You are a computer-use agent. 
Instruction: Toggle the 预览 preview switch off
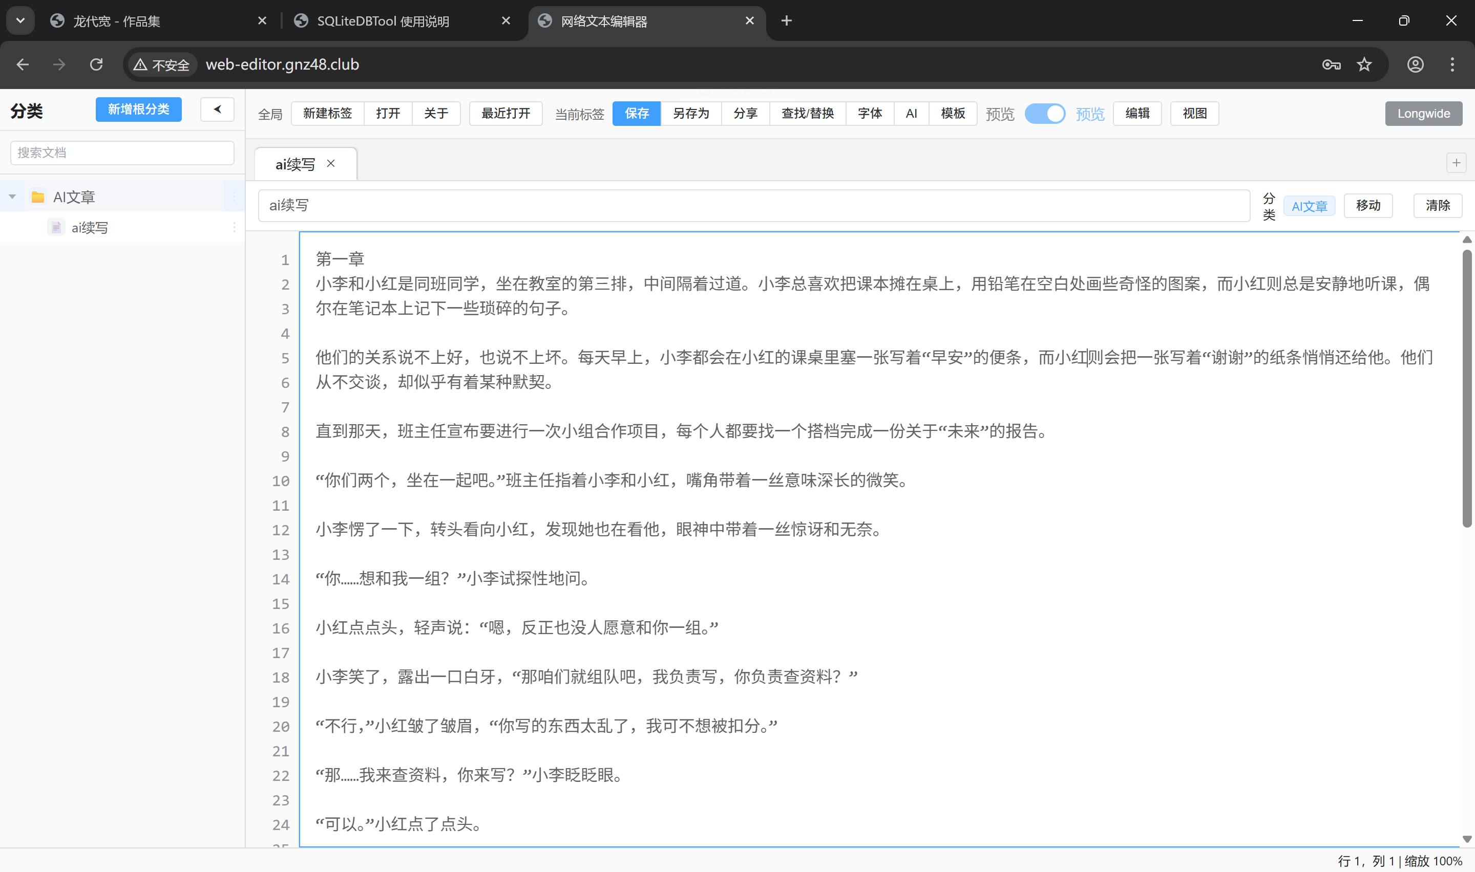click(x=1045, y=114)
